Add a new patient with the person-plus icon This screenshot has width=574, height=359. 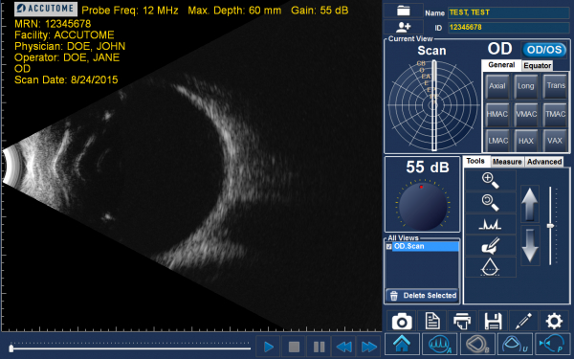[x=403, y=27]
